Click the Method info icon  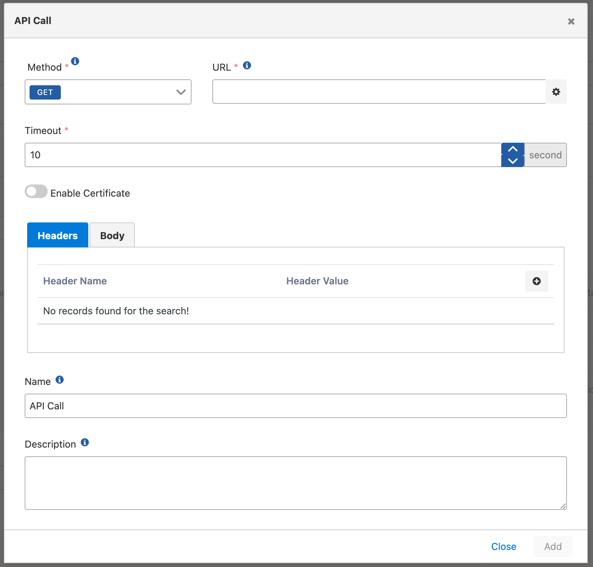pos(75,61)
